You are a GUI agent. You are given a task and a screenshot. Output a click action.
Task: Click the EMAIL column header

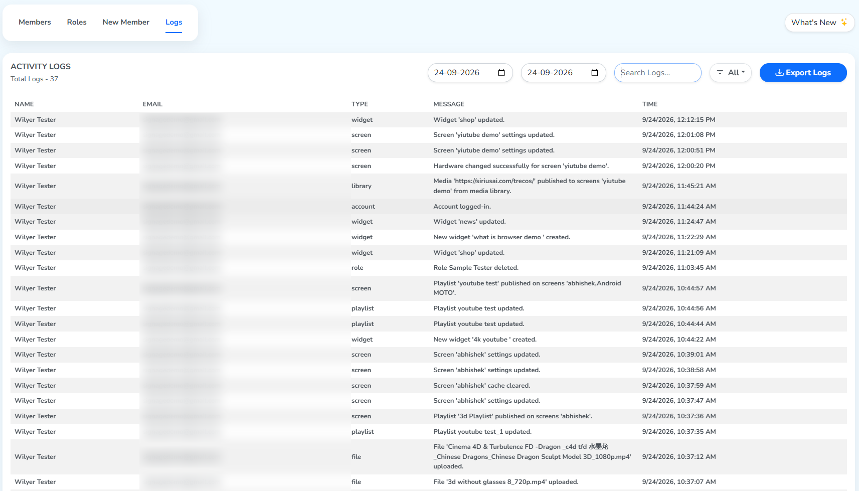click(152, 104)
